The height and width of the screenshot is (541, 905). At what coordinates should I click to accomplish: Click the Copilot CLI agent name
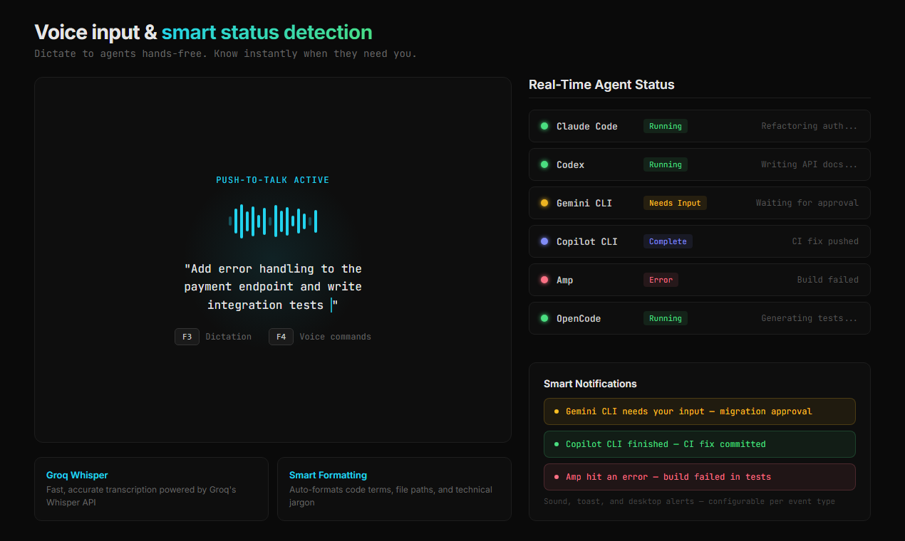click(587, 241)
